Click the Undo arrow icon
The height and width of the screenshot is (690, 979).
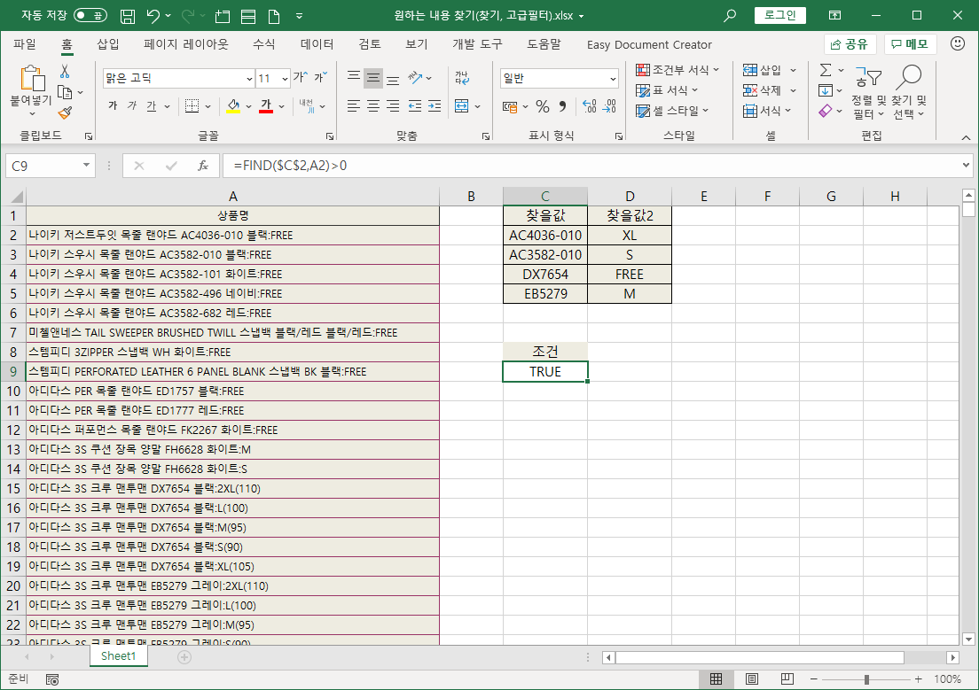click(153, 16)
